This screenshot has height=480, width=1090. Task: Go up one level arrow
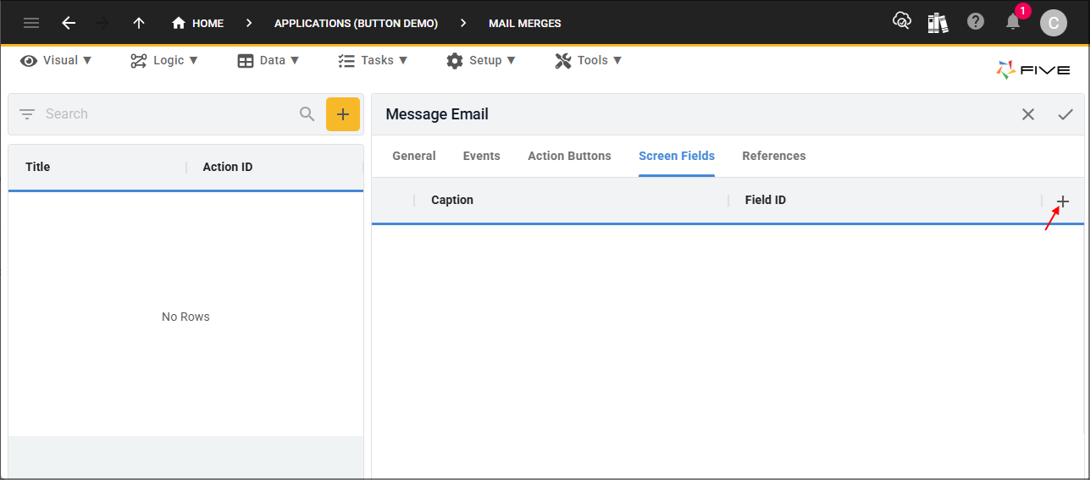click(139, 23)
